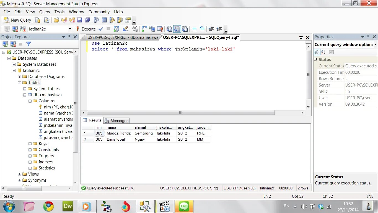This screenshot has height=213, width=378.
Task: Click the Property Pages icon in Properties panel
Action: (x=332, y=52)
